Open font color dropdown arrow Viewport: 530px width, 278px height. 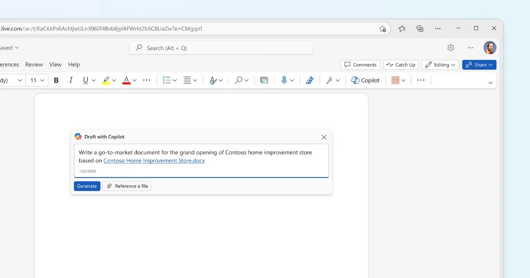[x=134, y=80]
